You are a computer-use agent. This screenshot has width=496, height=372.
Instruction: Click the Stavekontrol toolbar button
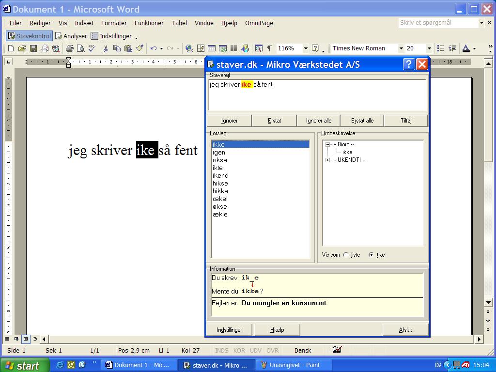[29, 36]
